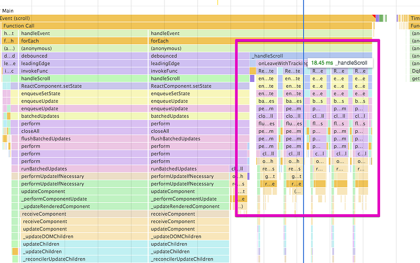The image size is (420, 263).
Task: Select the _handleScroll flame bar
Action: click(x=311, y=56)
